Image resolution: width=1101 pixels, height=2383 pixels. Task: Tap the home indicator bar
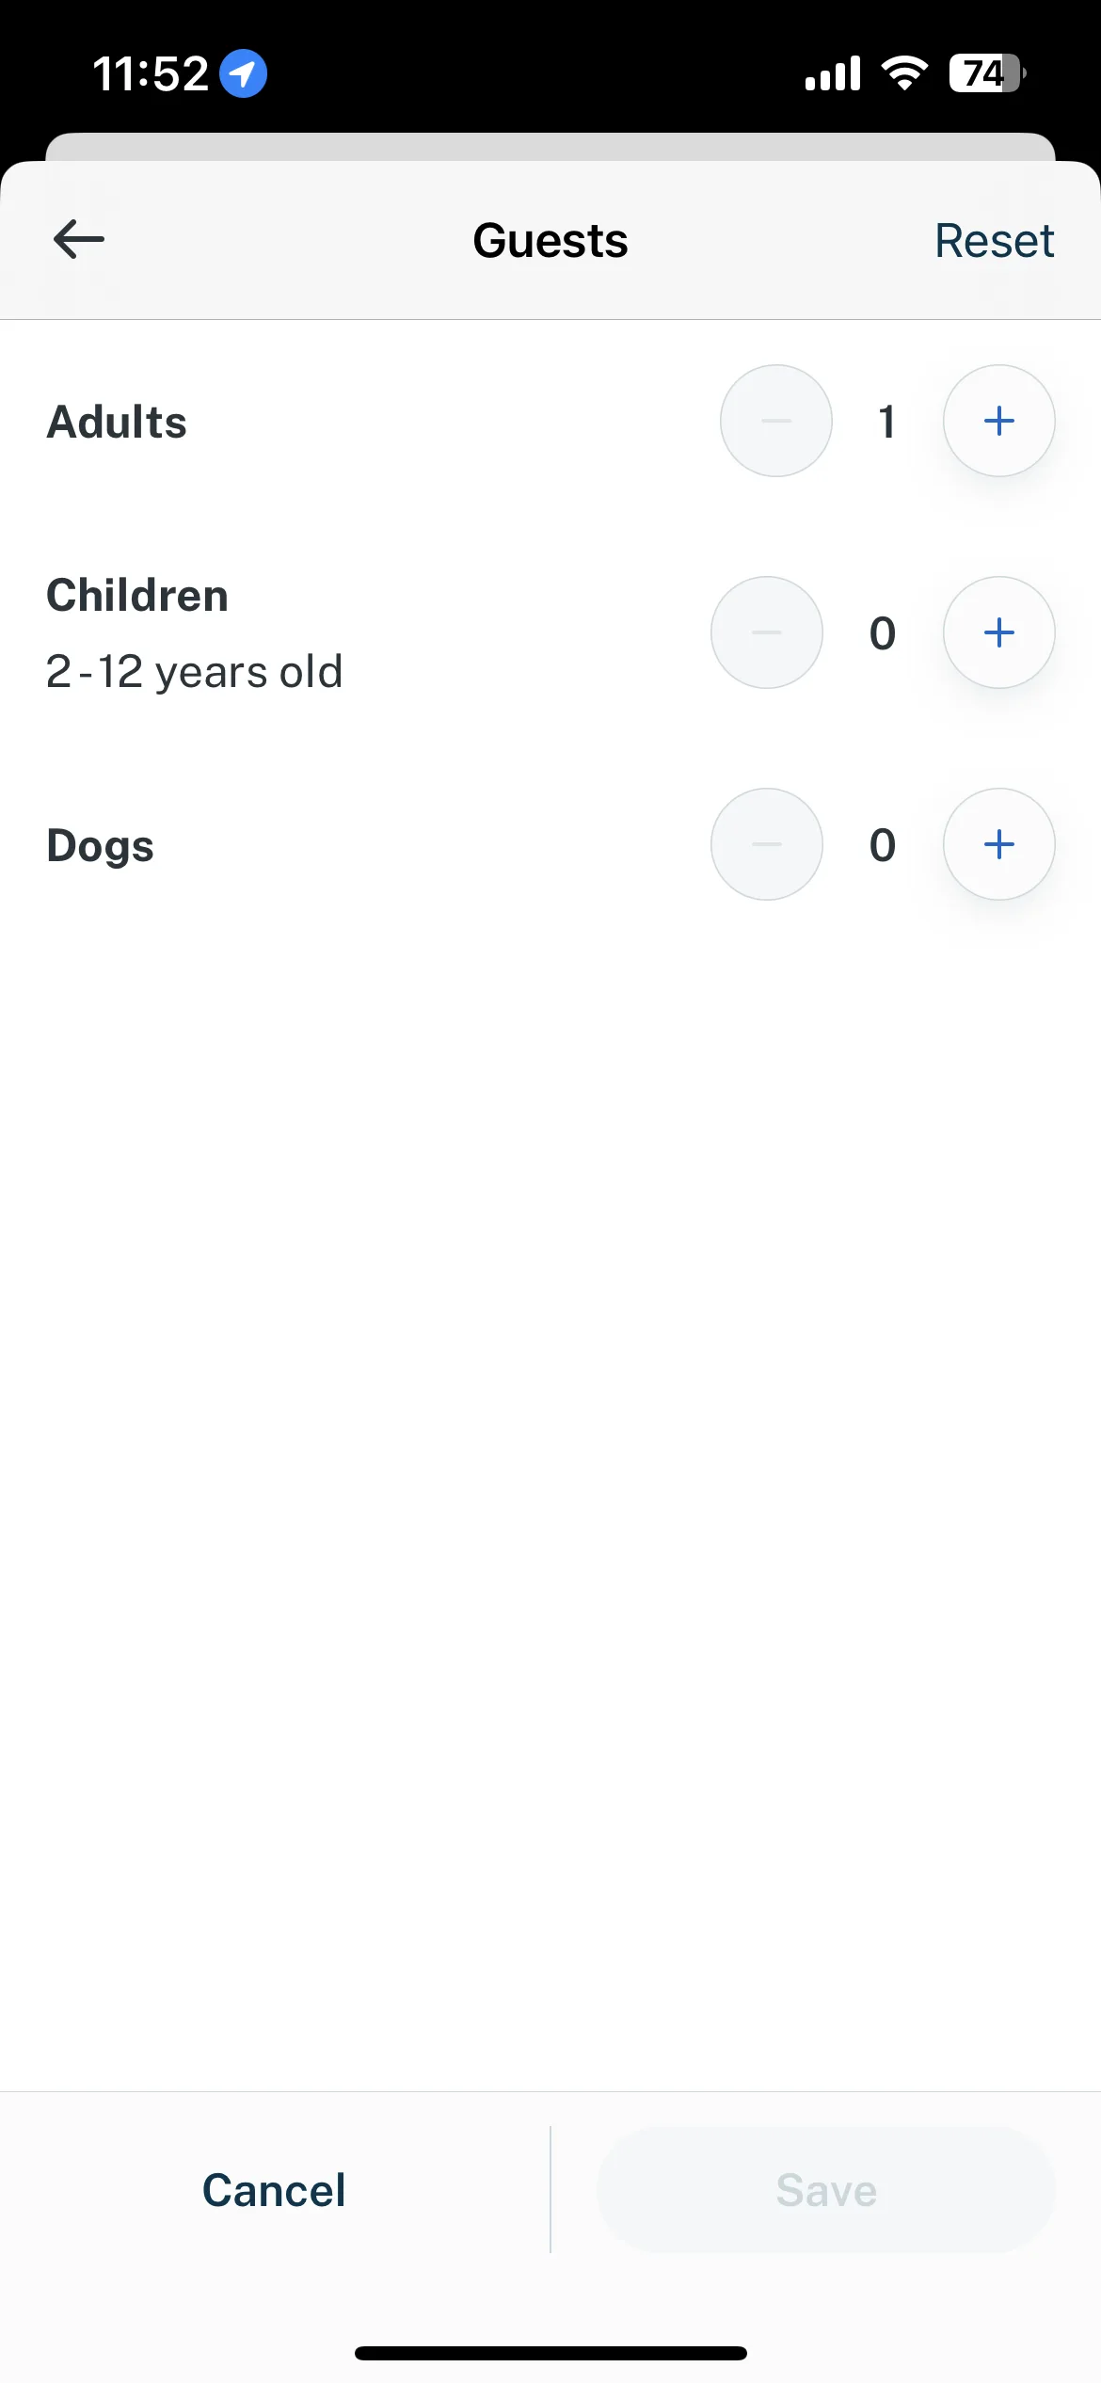(x=550, y=2353)
